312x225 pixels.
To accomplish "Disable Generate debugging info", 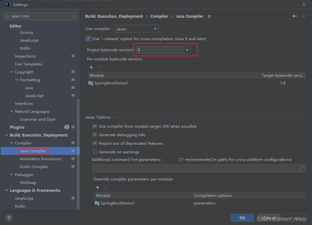I will 95,135.
